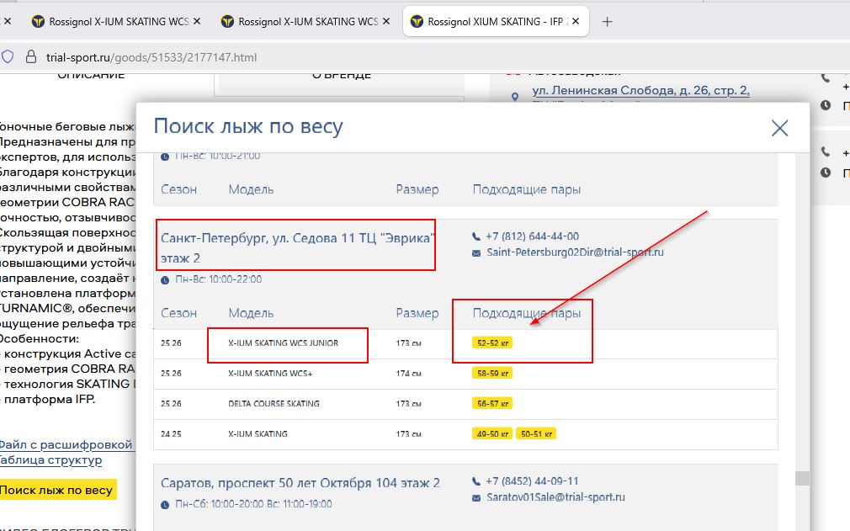Click the X-IUM SKATING WCS JUNIOR model row

[465, 343]
